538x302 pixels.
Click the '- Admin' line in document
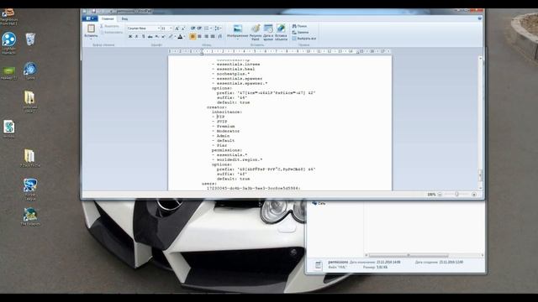tap(221, 136)
